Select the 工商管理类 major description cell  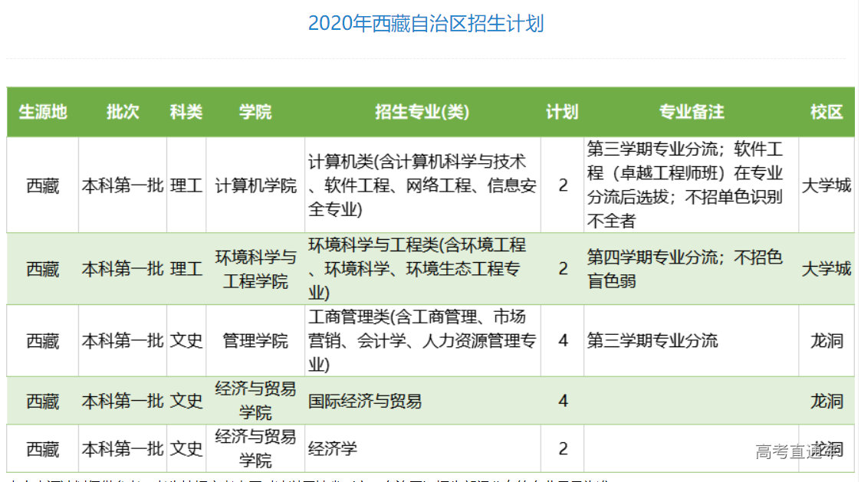[x=422, y=340]
